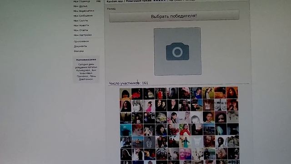Open "Мои Друзья" in the sidebar
The image size is (291, 164).
[80, 6]
